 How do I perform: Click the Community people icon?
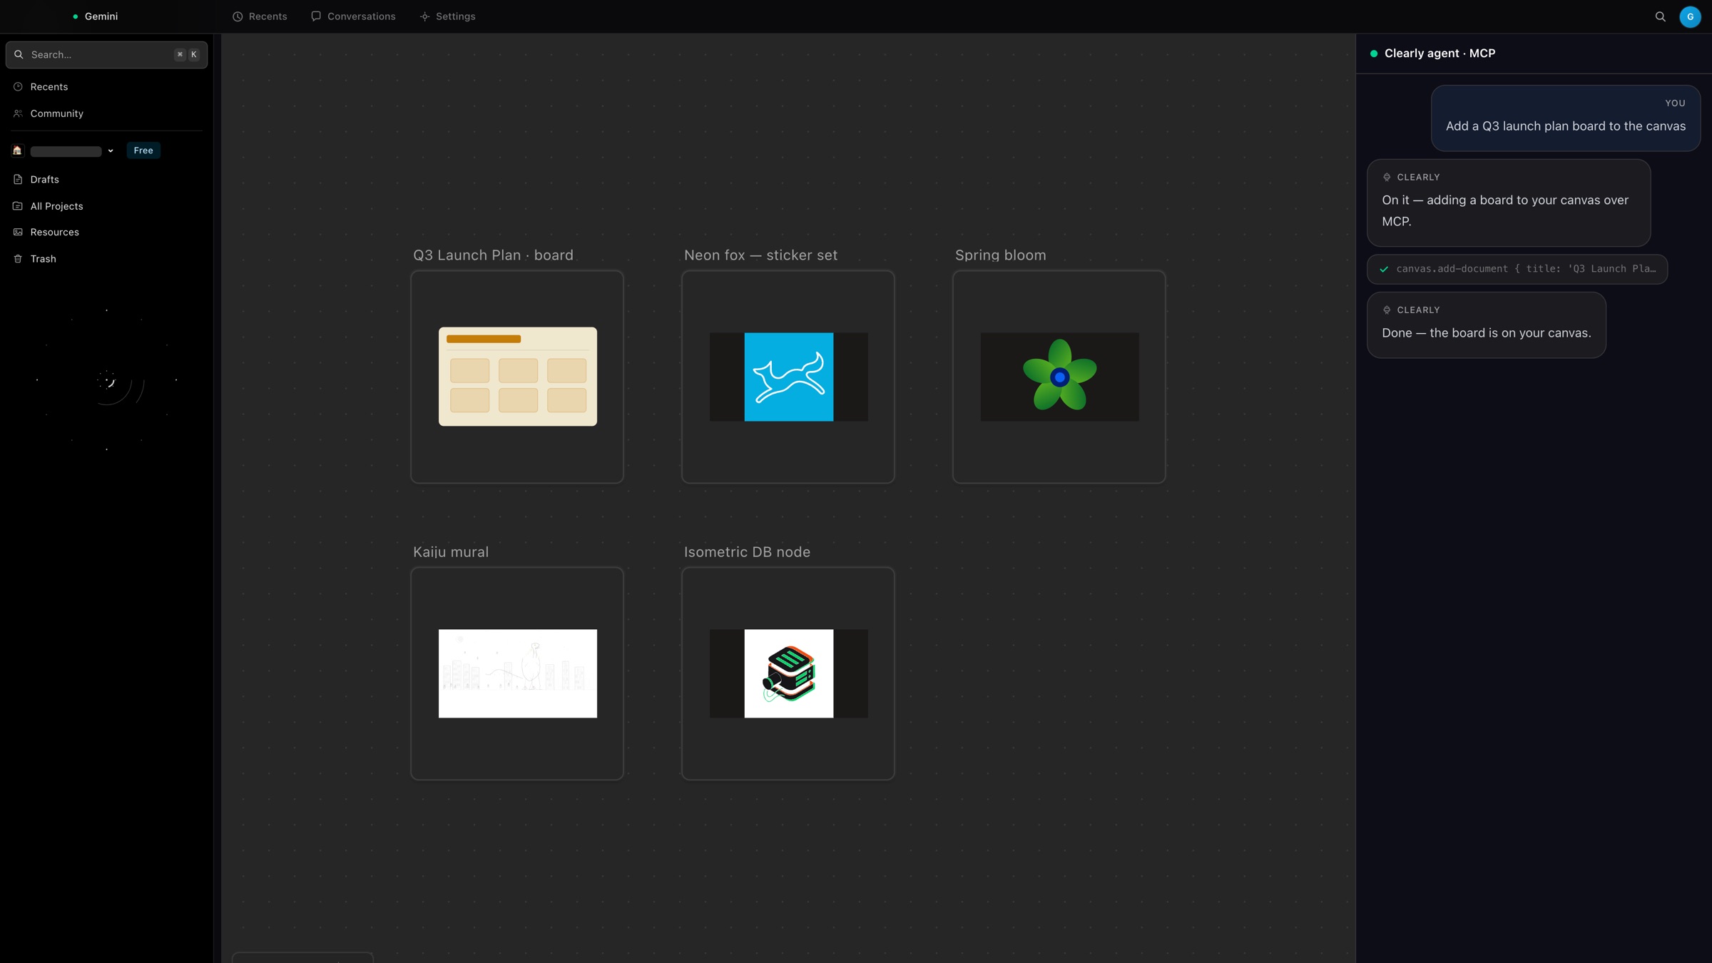tap(18, 113)
